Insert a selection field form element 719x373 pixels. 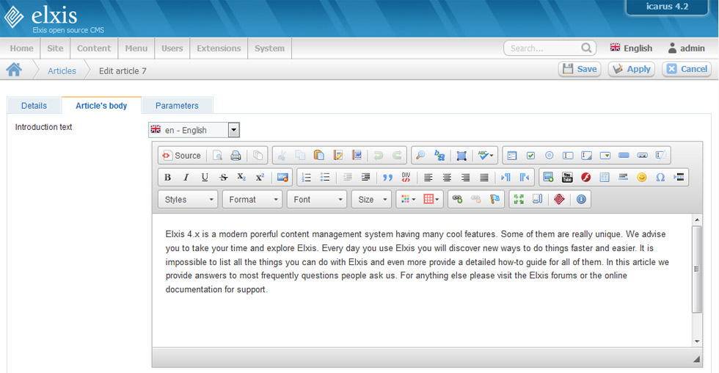(605, 156)
